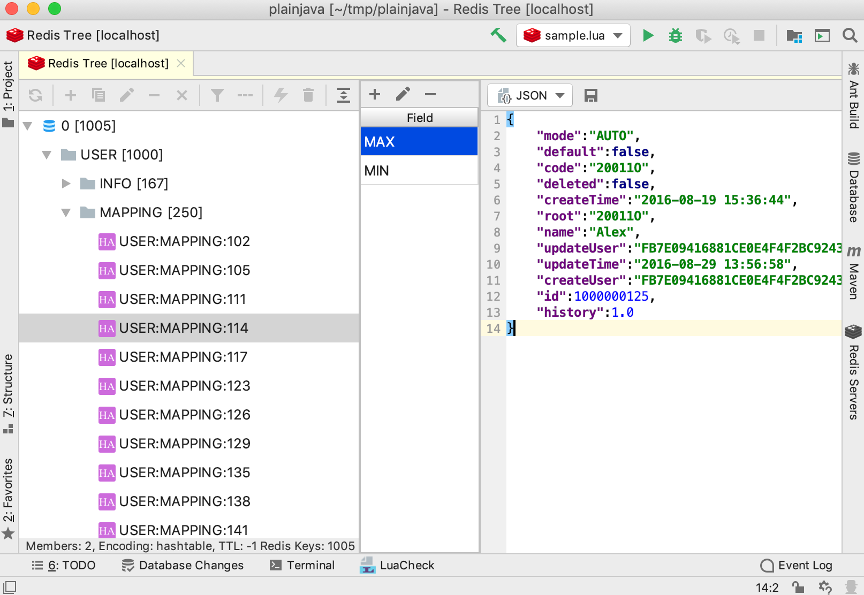Open sample.lua run configuration dropdown

click(573, 35)
